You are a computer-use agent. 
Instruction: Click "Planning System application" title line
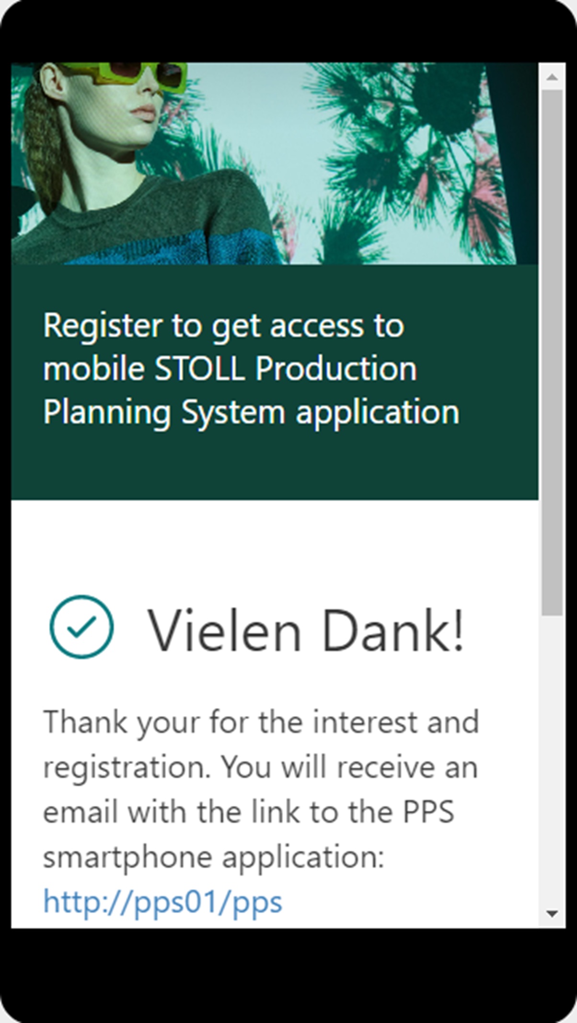point(251,412)
